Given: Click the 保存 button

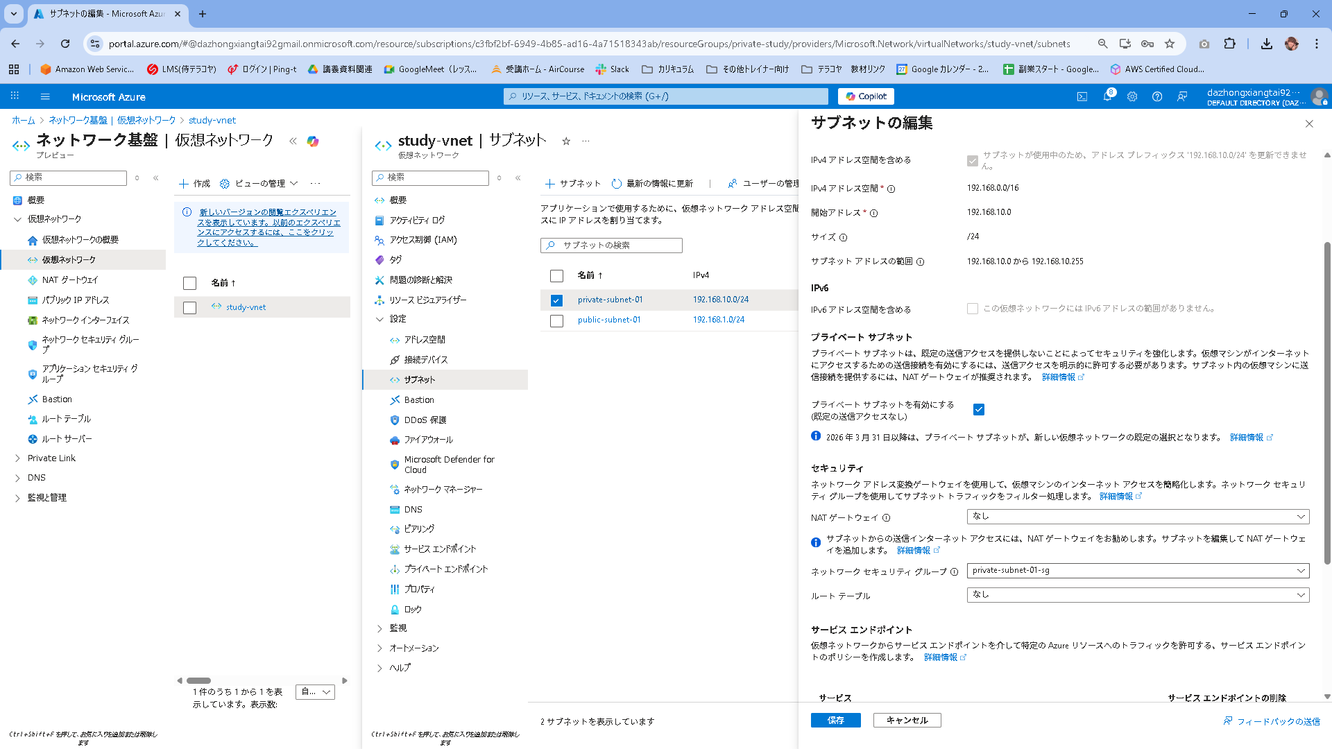Looking at the screenshot, I should pos(835,721).
